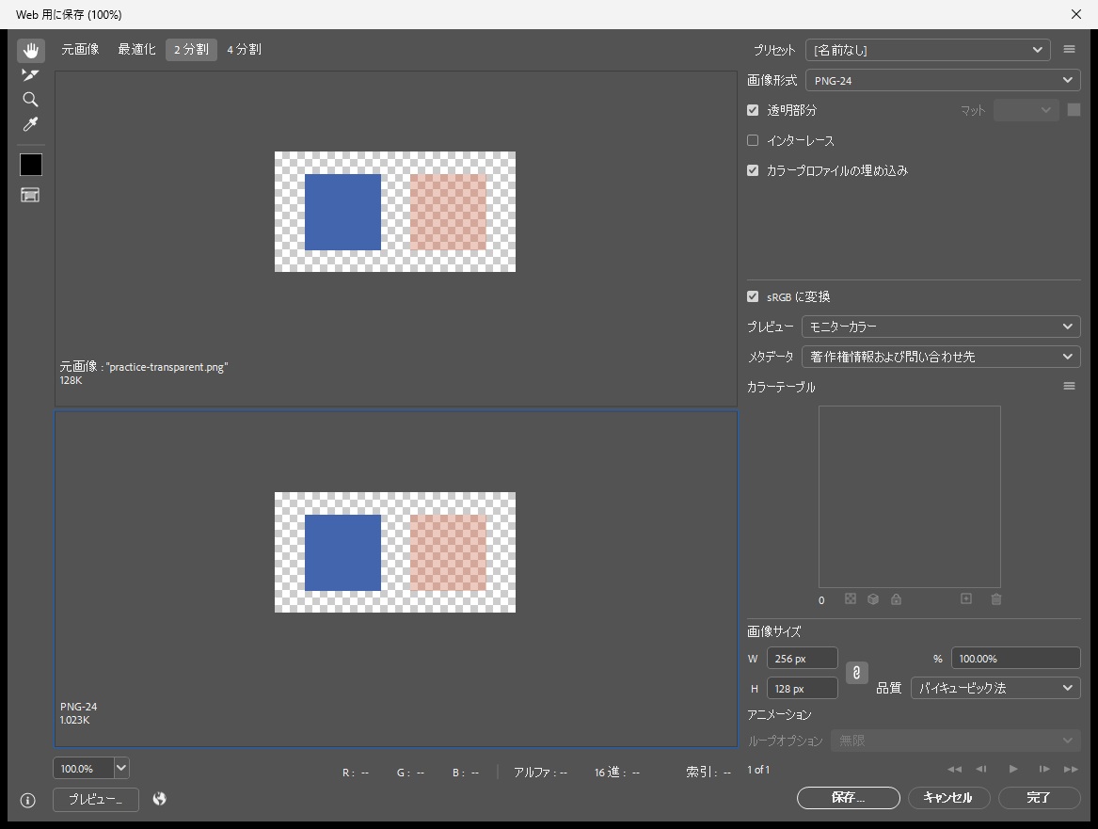The image size is (1098, 829).
Task: Select the Hand tool
Action: (30, 51)
